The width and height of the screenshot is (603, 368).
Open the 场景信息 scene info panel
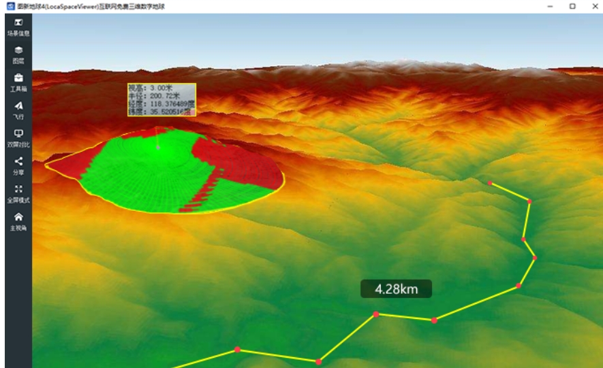click(18, 27)
